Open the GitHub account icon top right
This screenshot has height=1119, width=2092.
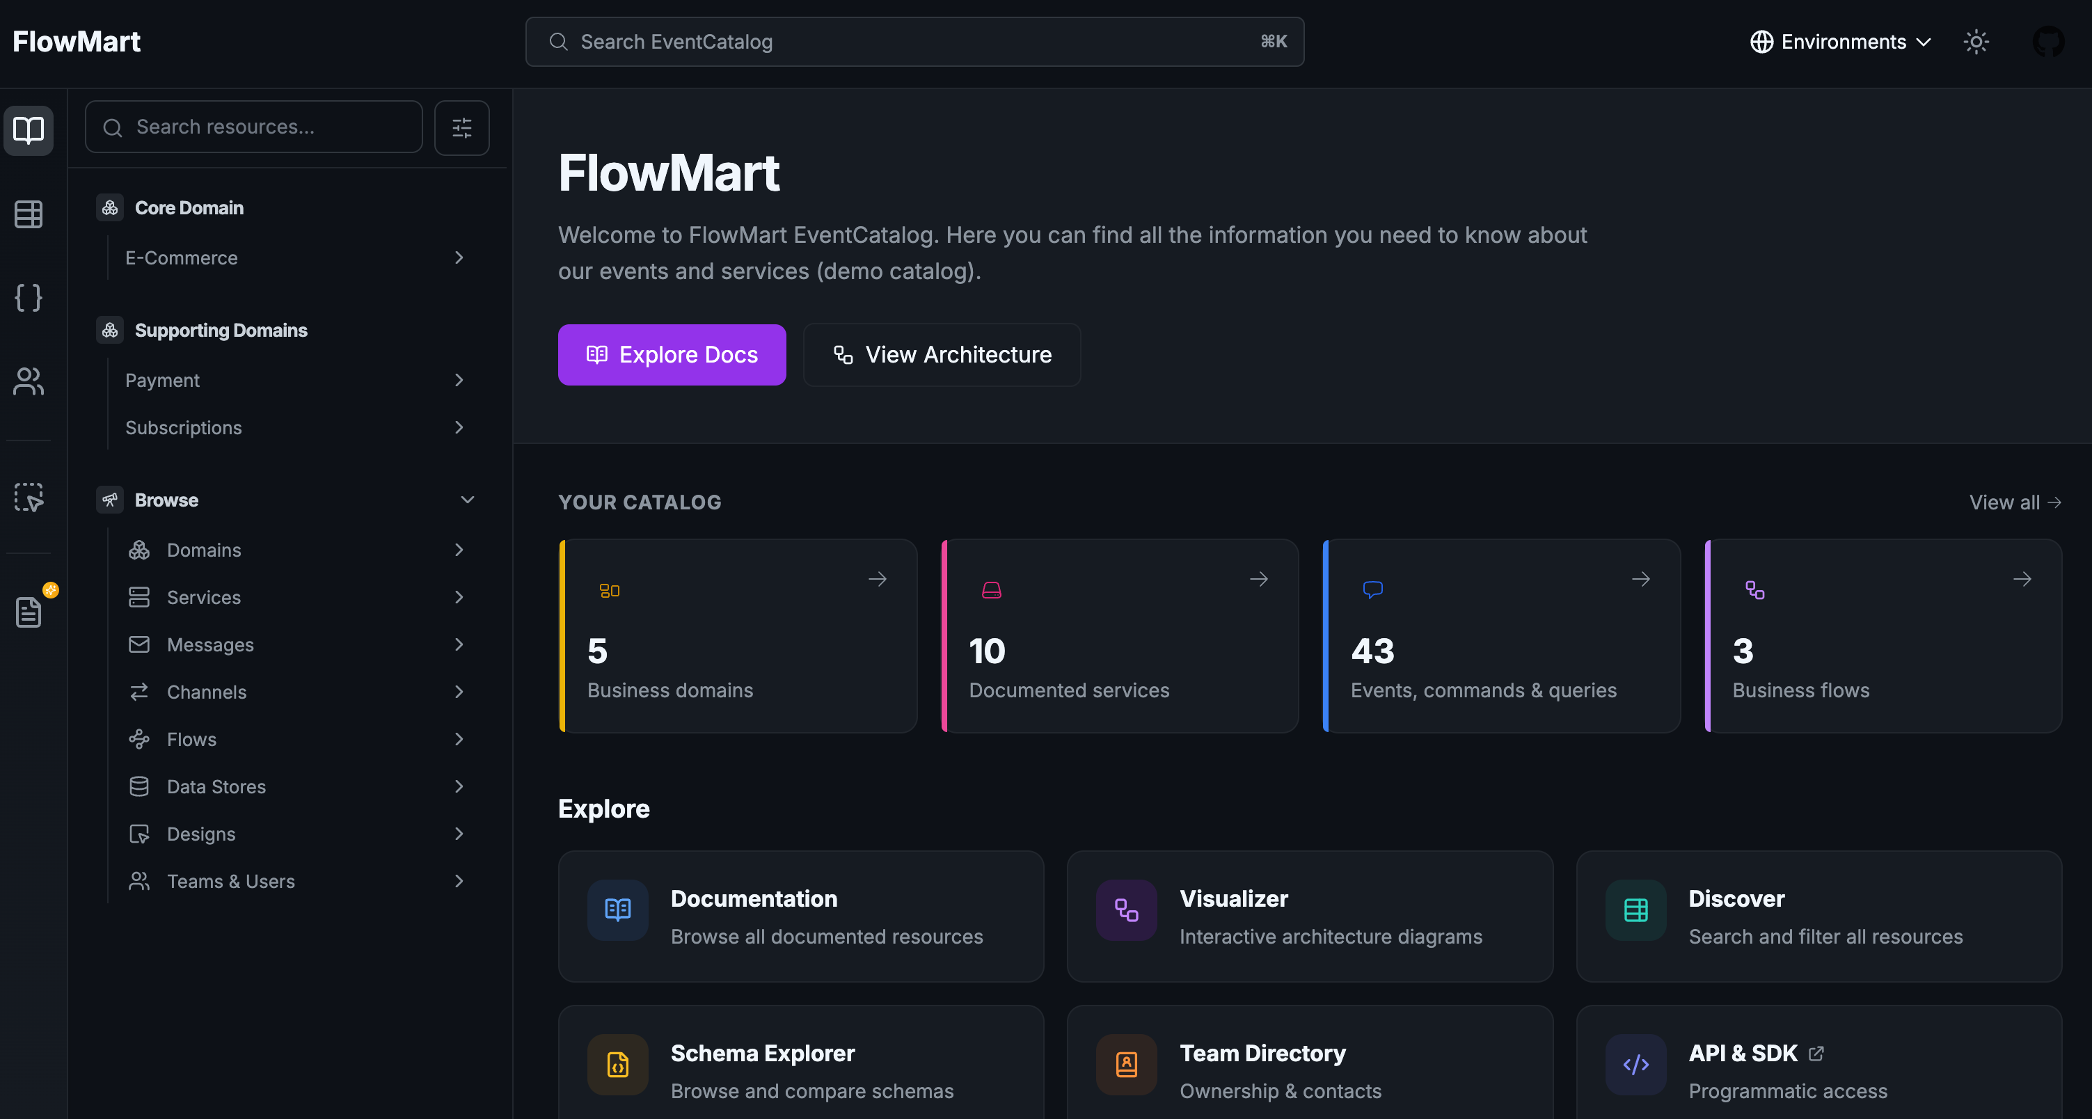point(2048,42)
